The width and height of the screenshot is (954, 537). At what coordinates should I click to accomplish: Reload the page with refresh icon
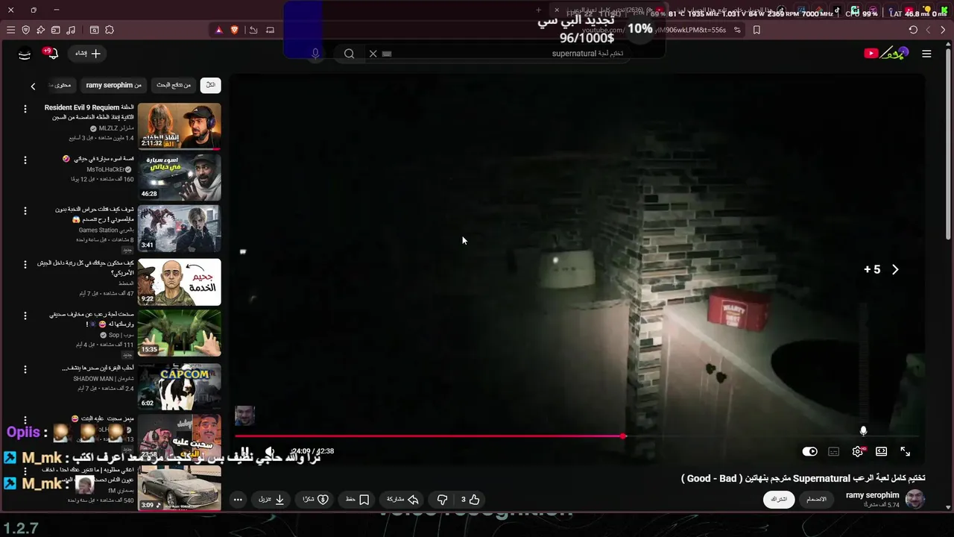(x=913, y=30)
